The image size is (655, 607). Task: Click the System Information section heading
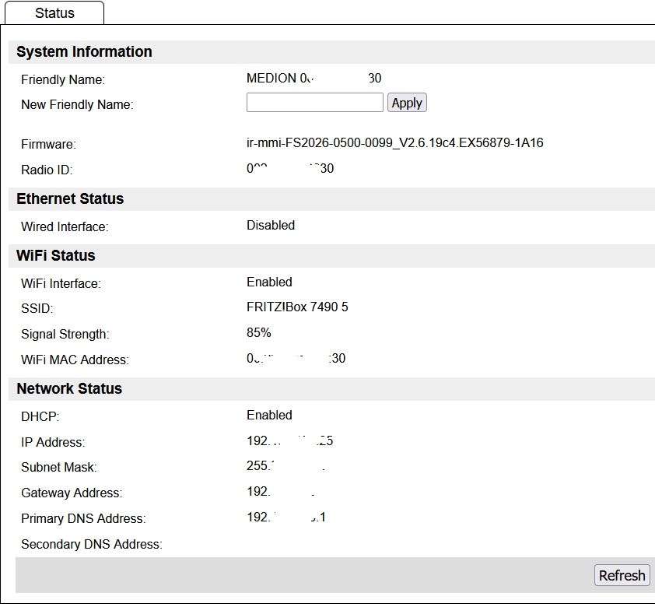click(x=84, y=52)
